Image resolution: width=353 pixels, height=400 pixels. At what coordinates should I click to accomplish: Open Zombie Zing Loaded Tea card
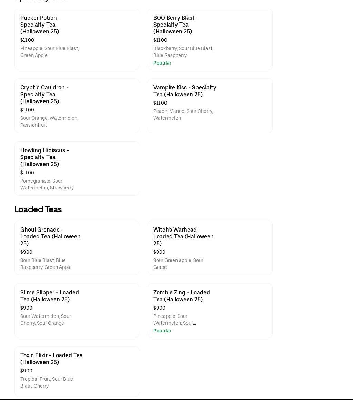[210, 311]
